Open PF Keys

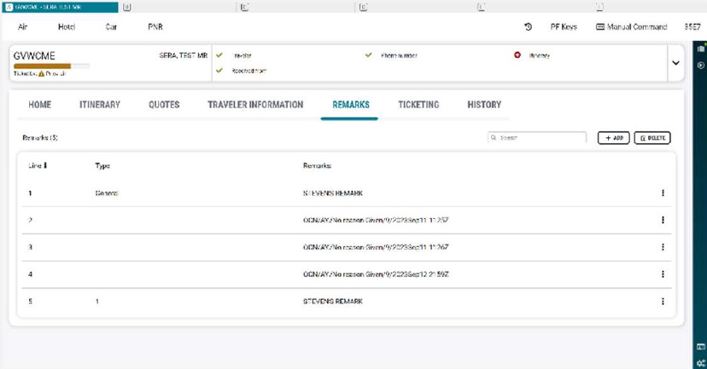click(x=564, y=27)
